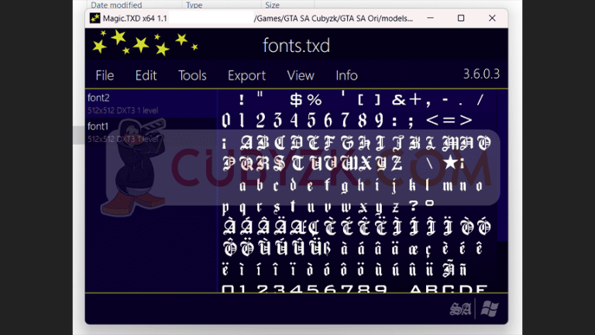Click the Magic.TXD app icon in title bar
595x335 pixels.
pos(95,18)
